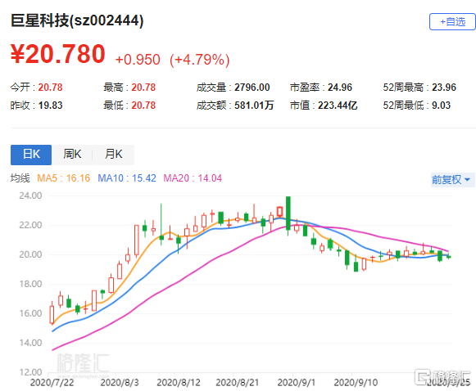Click the 均线 moving average label
This screenshot has height=391, width=476.
(x=20, y=178)
